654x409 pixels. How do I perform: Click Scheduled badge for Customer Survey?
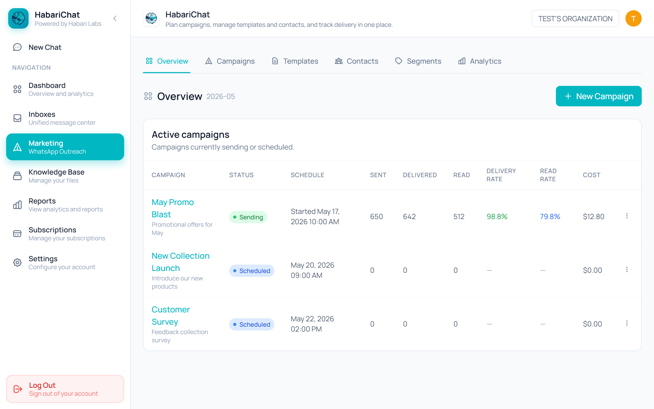click(252, 324)
